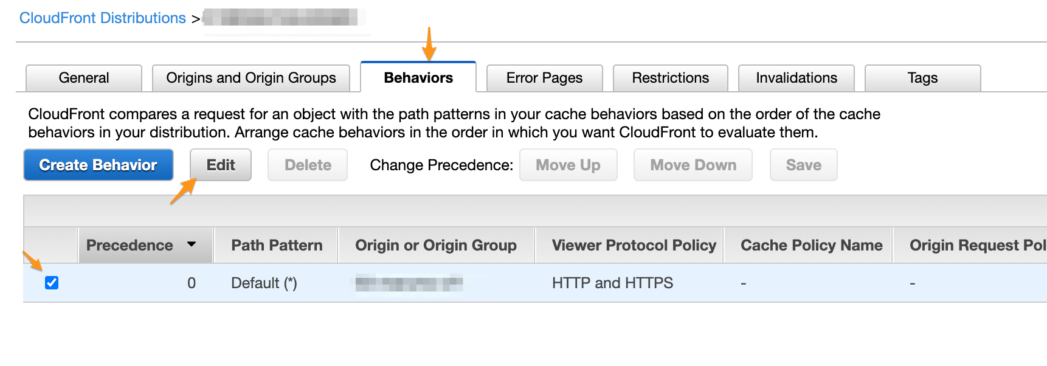
Task: Select the Behaviors tab
Action: click(418, 78)
